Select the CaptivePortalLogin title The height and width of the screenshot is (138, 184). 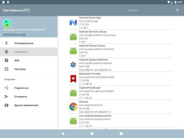[x=90, y=88]
